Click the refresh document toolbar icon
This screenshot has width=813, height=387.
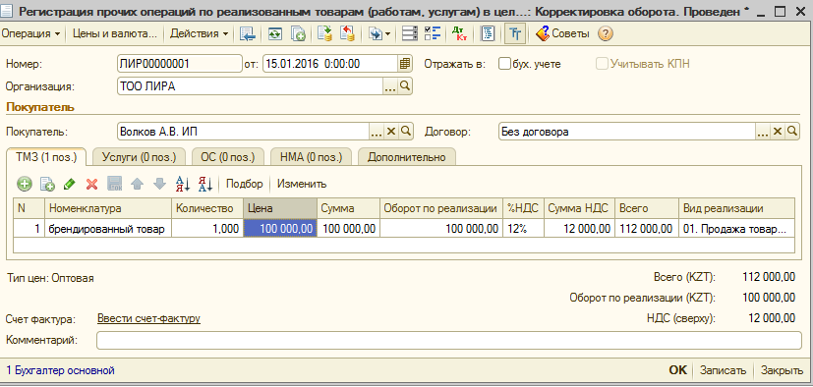[275, 34]
